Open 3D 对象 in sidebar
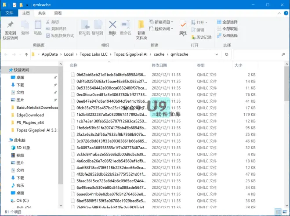290x216 pixels. click(x=21, y=148)
